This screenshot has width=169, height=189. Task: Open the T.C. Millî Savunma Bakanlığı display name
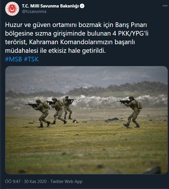tap(50, 6)
